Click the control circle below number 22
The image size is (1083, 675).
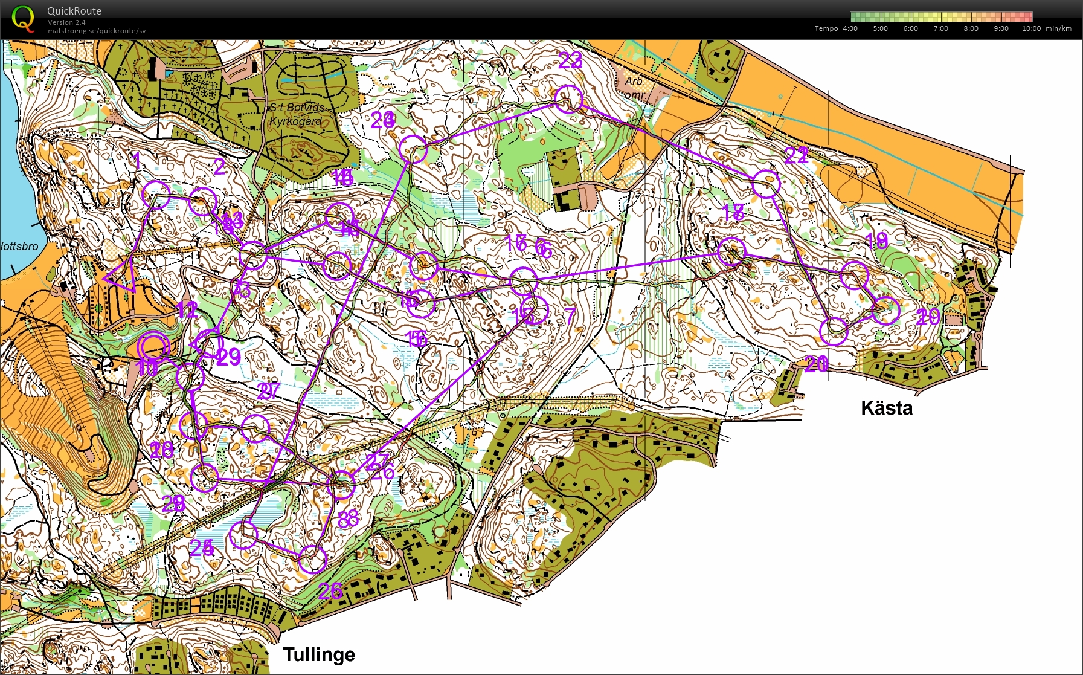(x=766, y=184)
